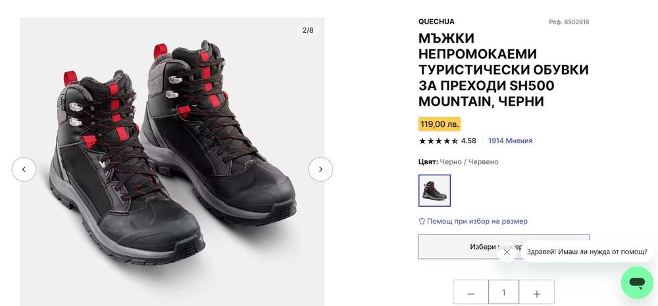This screenshot has width=658, height=306.
Task: Decrease quantity with the minus button
Action: [x=470, y=293]
